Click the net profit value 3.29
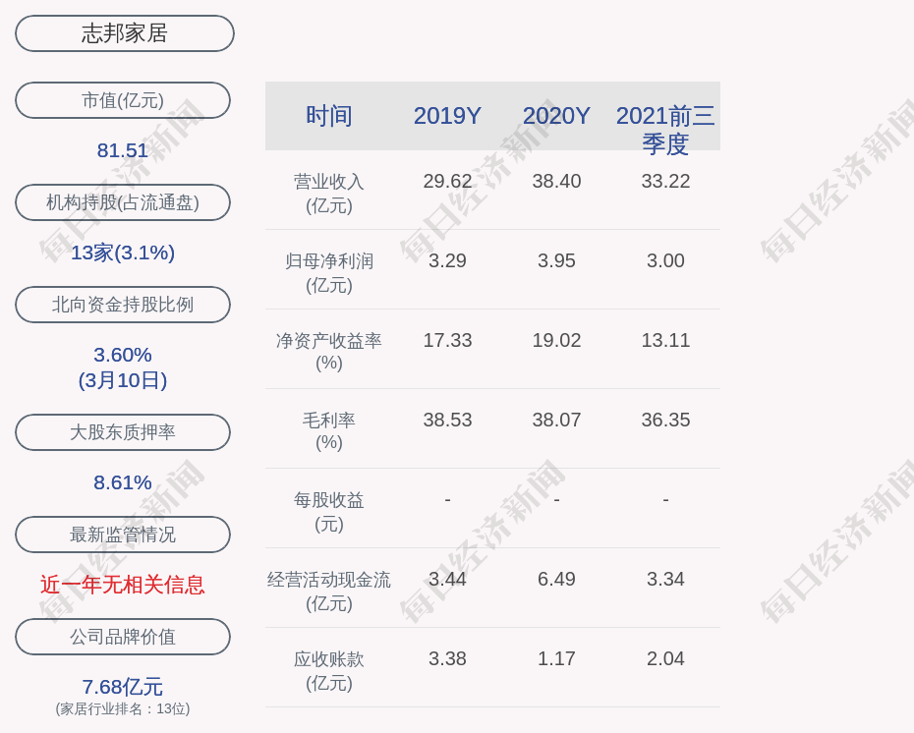This screenshot has height=733, width=914. click(447, 260)
